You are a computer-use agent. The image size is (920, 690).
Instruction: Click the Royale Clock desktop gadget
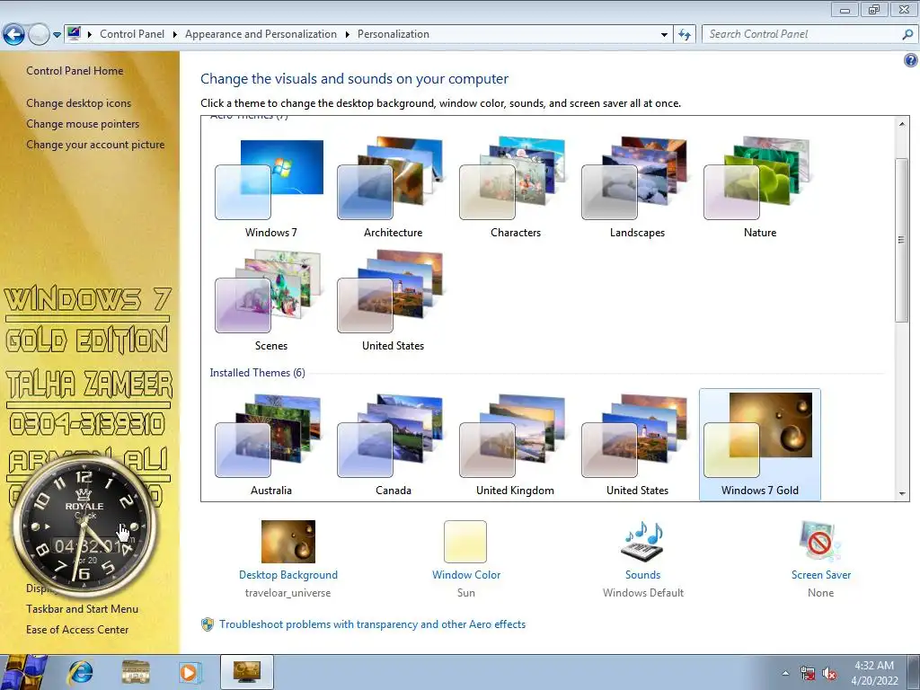tap(84, 526)
